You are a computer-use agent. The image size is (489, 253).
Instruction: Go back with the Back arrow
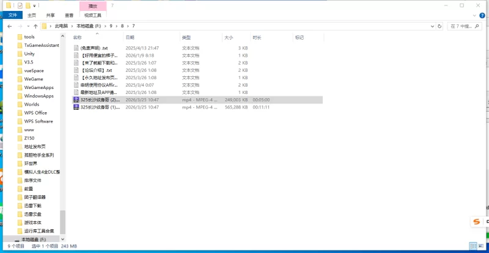(x=10, y=26)
